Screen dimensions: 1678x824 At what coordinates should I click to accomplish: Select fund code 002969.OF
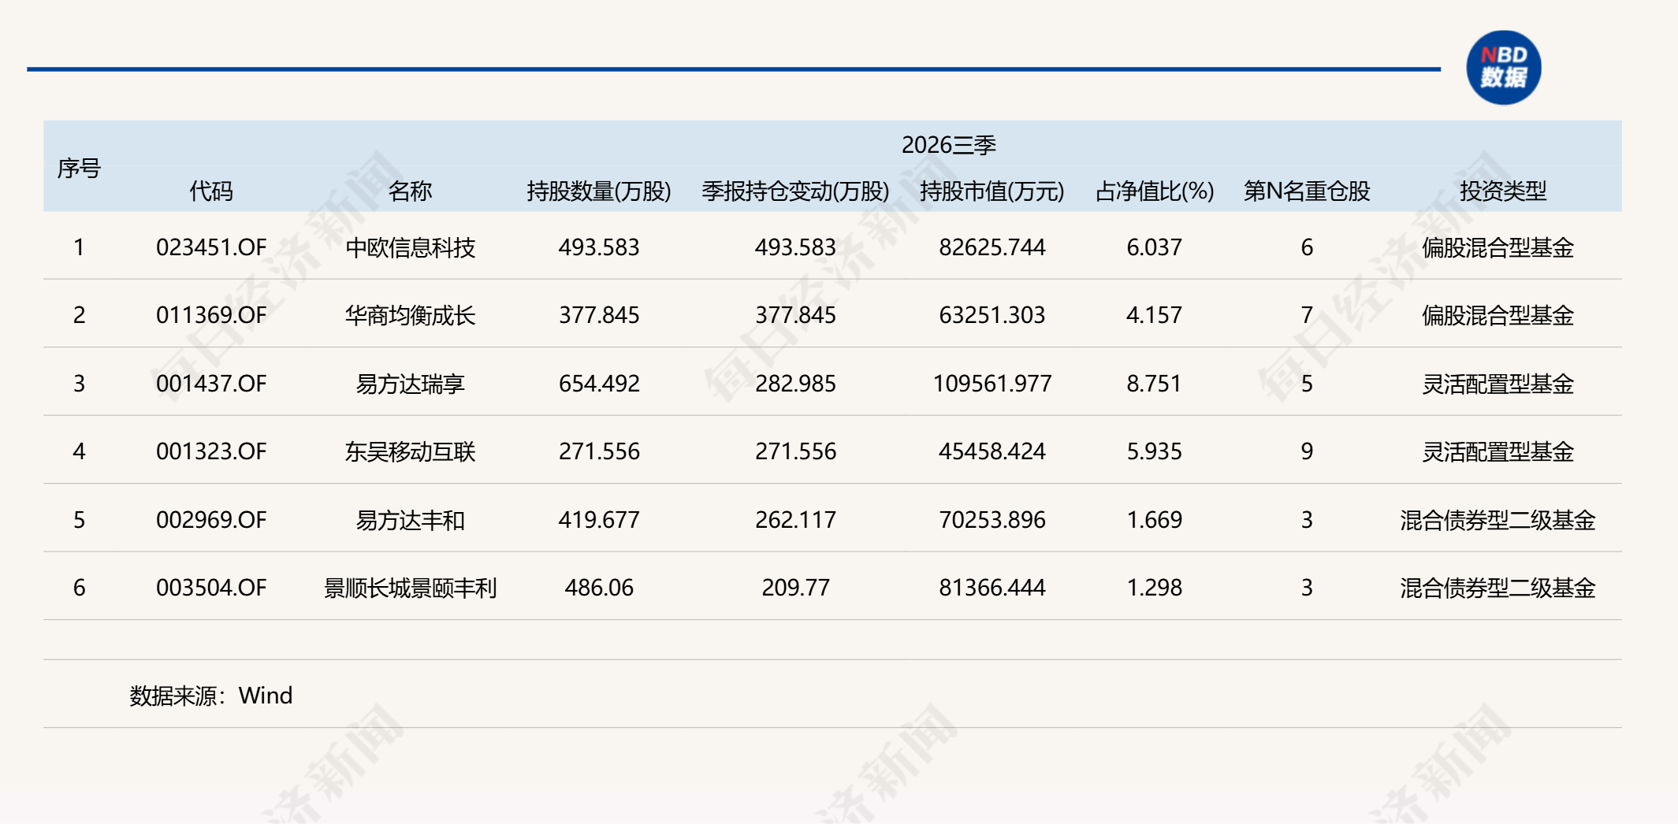tap(211, 520)
